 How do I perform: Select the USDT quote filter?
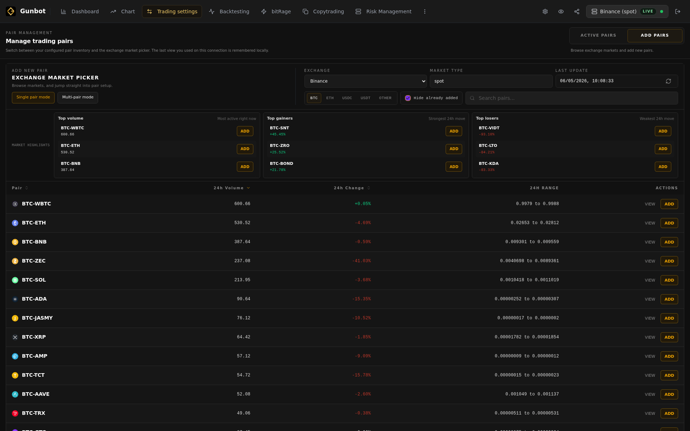(365, 98)
